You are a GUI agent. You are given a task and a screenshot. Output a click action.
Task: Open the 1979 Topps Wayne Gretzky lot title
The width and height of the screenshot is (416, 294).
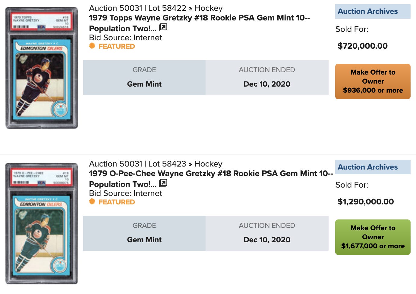[x=199, y=23]
